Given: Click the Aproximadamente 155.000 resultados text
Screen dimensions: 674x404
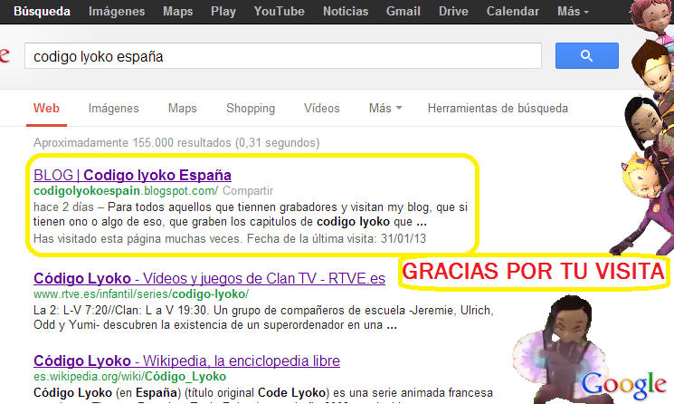Looking at the screenshot, I should [176, 143].
